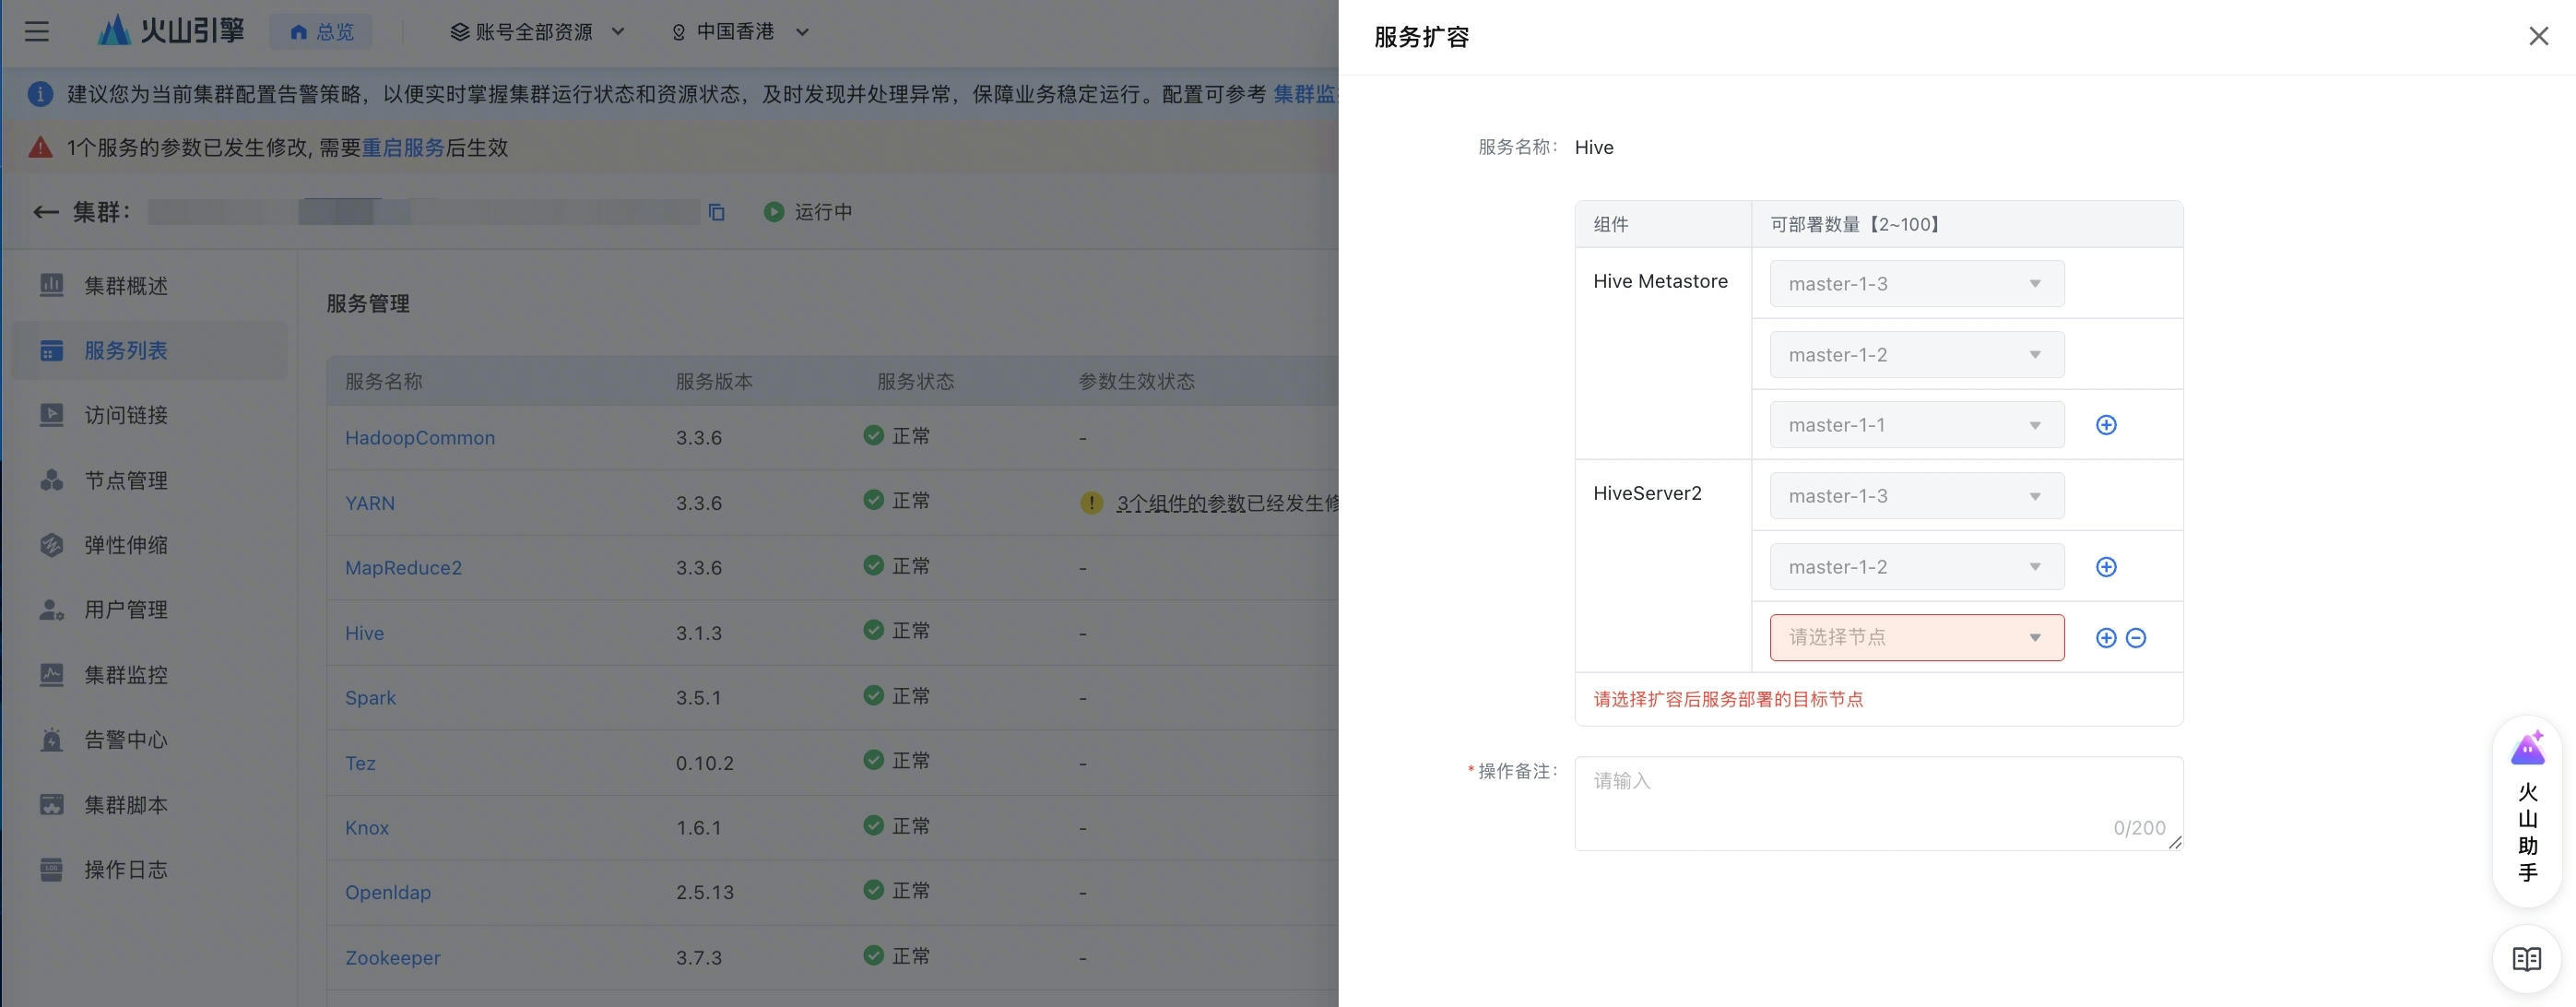The width and height of the screenshot is (2576, 1007).
Task: Open the 火山助手 assistant widget
Action: (2527, 812)
